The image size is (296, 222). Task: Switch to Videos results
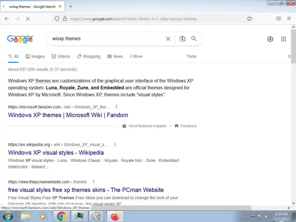click(61, 56)
